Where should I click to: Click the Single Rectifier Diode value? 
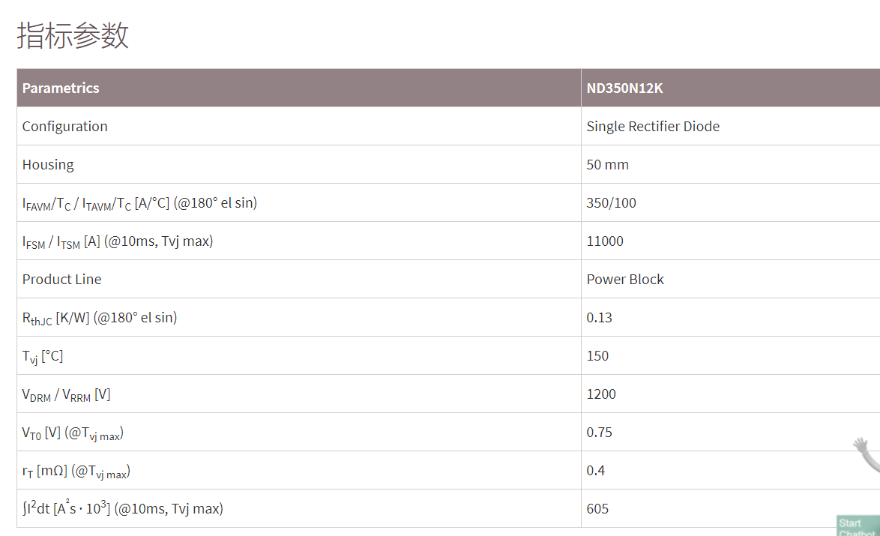pyautogui.click(x=653, y=126)
